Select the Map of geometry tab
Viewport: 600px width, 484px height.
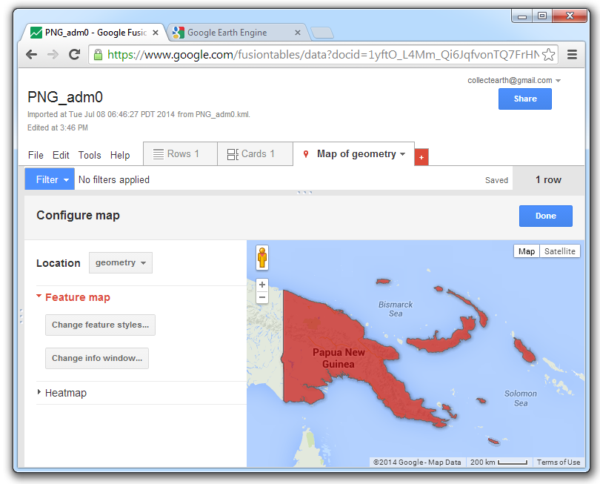tap(353, 154)
